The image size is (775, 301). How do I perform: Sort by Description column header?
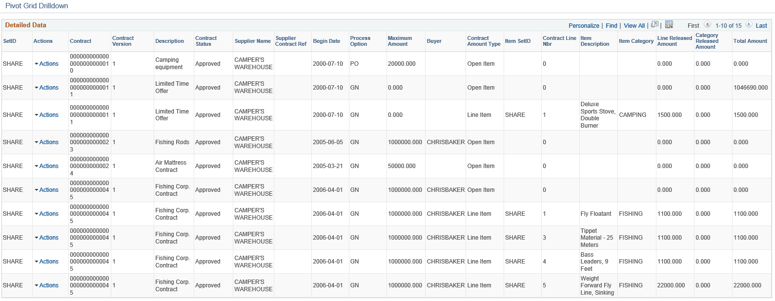click(170, 41)
